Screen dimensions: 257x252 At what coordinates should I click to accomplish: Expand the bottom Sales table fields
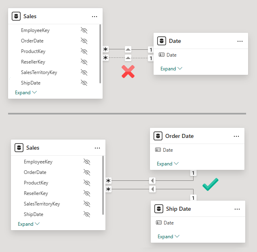click(29, 224)
